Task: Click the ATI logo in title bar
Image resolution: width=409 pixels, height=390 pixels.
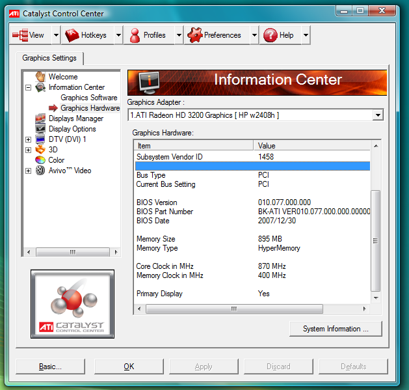Action: (x=14, y=13)
